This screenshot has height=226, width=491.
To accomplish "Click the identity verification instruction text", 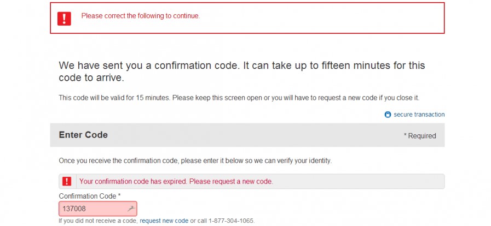I will 195,161.
